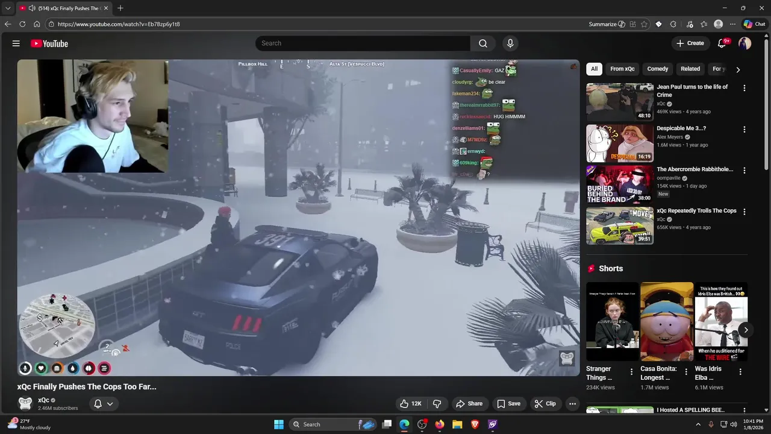Screen dimensions: 771x434
Task: Clip the video
Action: coord(545,404)
